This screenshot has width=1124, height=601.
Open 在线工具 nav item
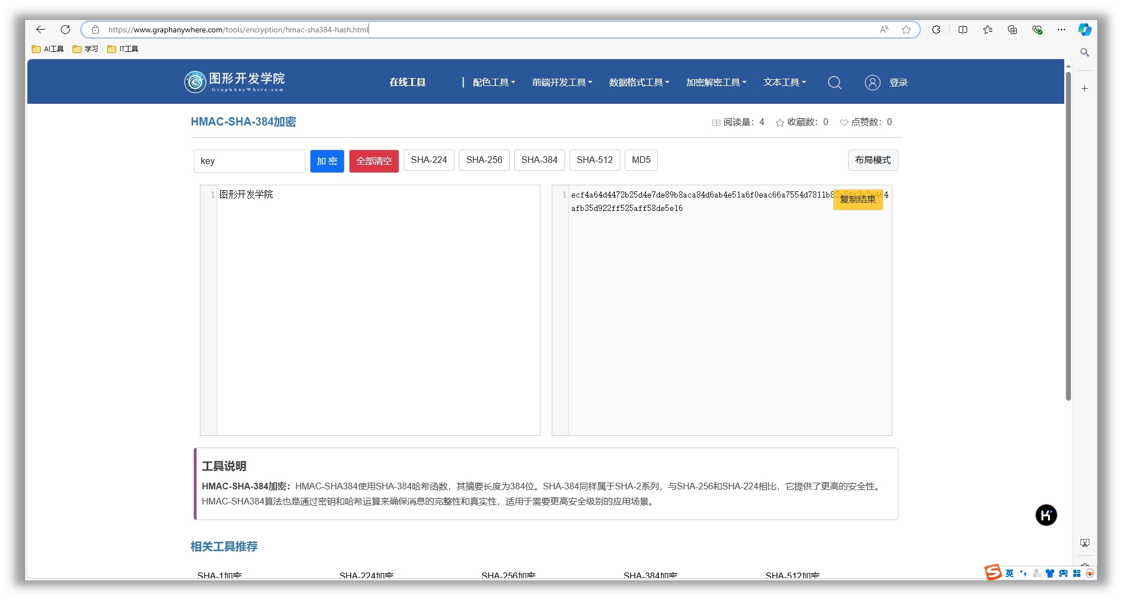(408, 83)
